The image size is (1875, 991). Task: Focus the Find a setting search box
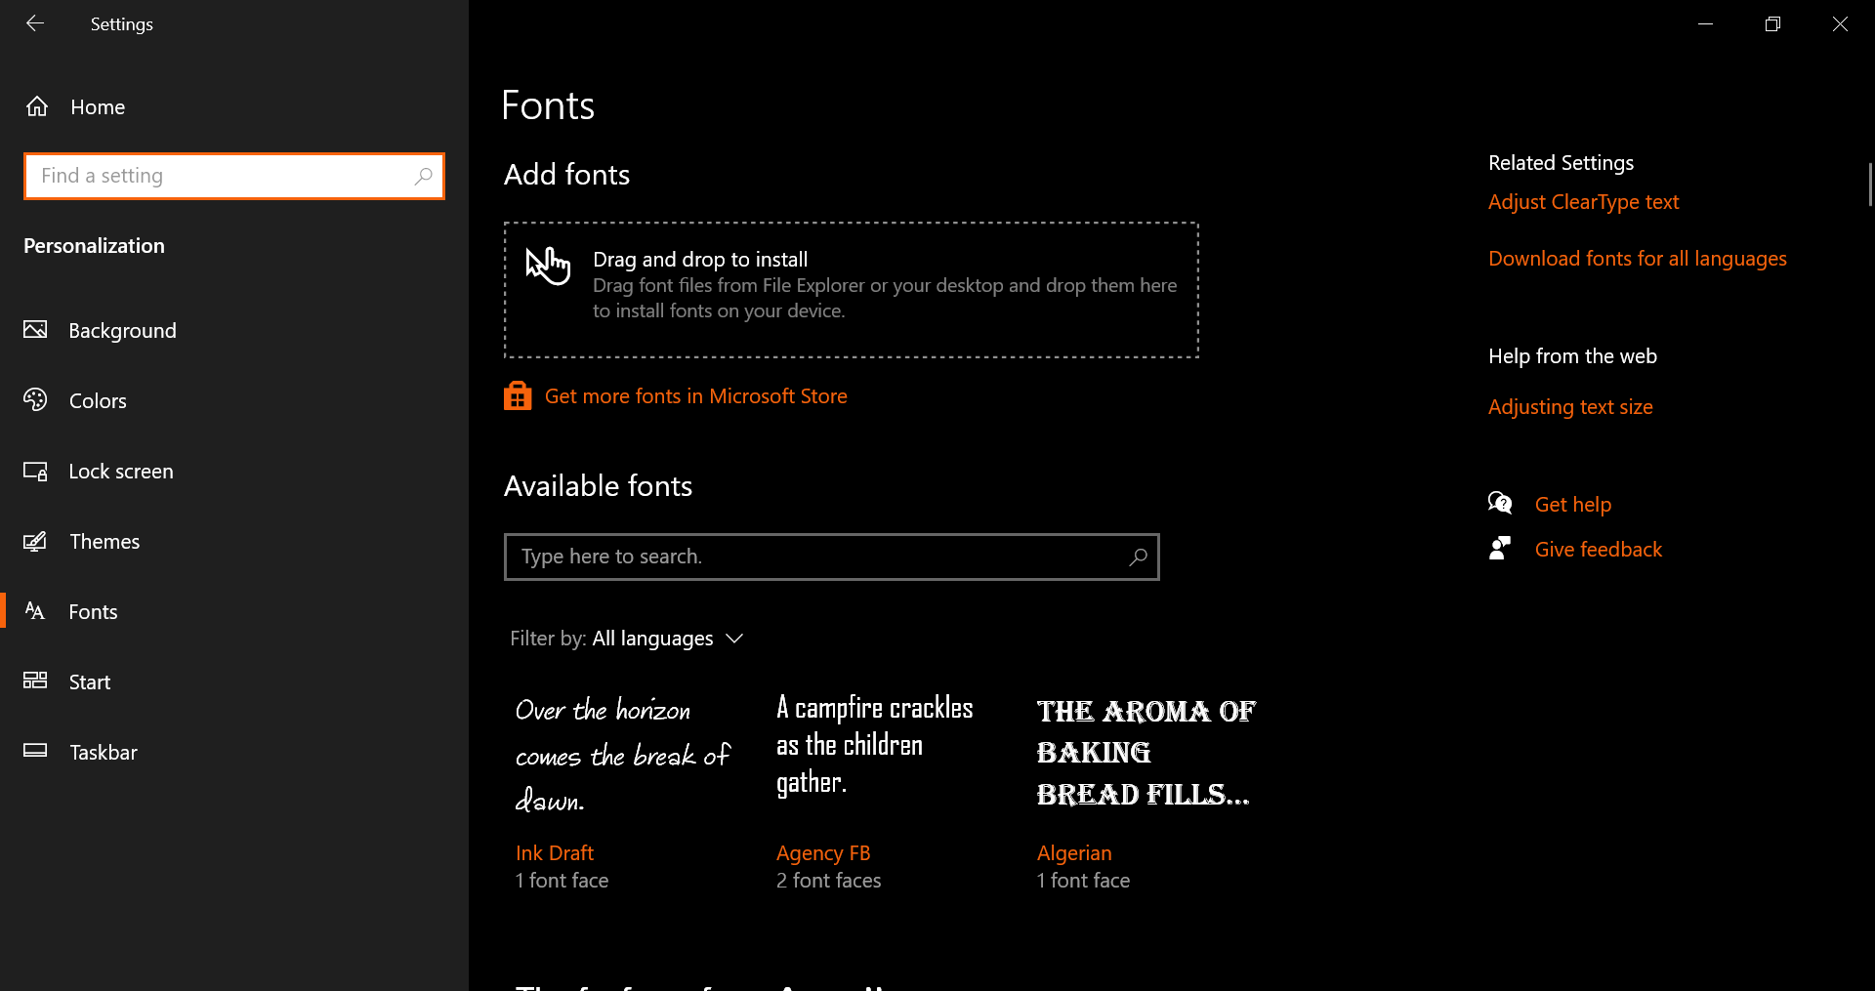pos(225,176)
